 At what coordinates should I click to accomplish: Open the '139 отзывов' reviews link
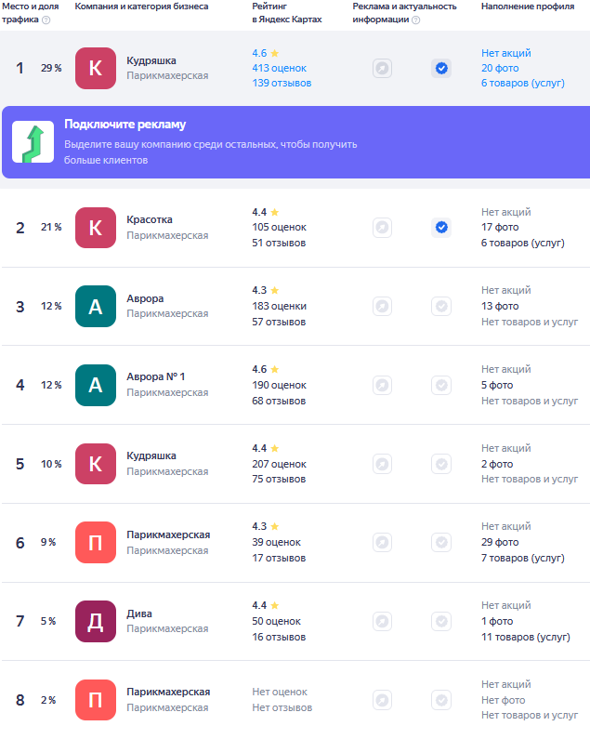(282, 84)
